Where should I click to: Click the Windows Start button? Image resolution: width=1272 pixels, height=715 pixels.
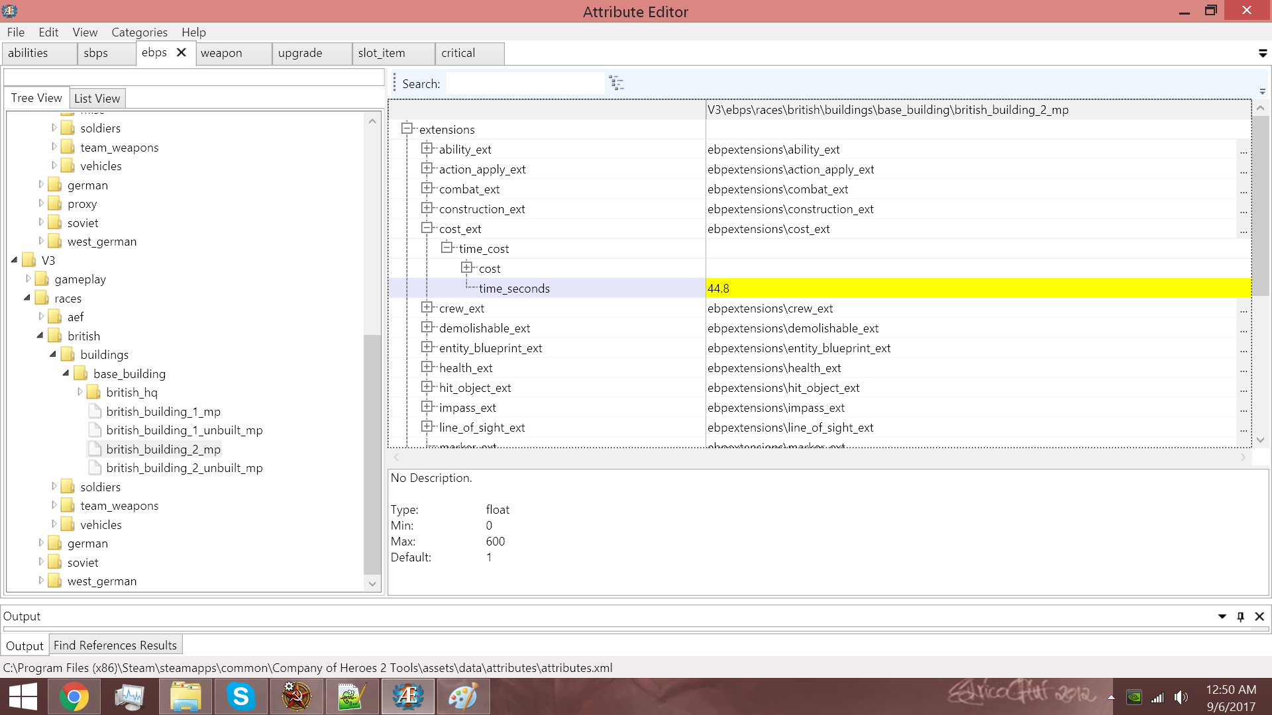pyautogui.click(x=23, y=696)
